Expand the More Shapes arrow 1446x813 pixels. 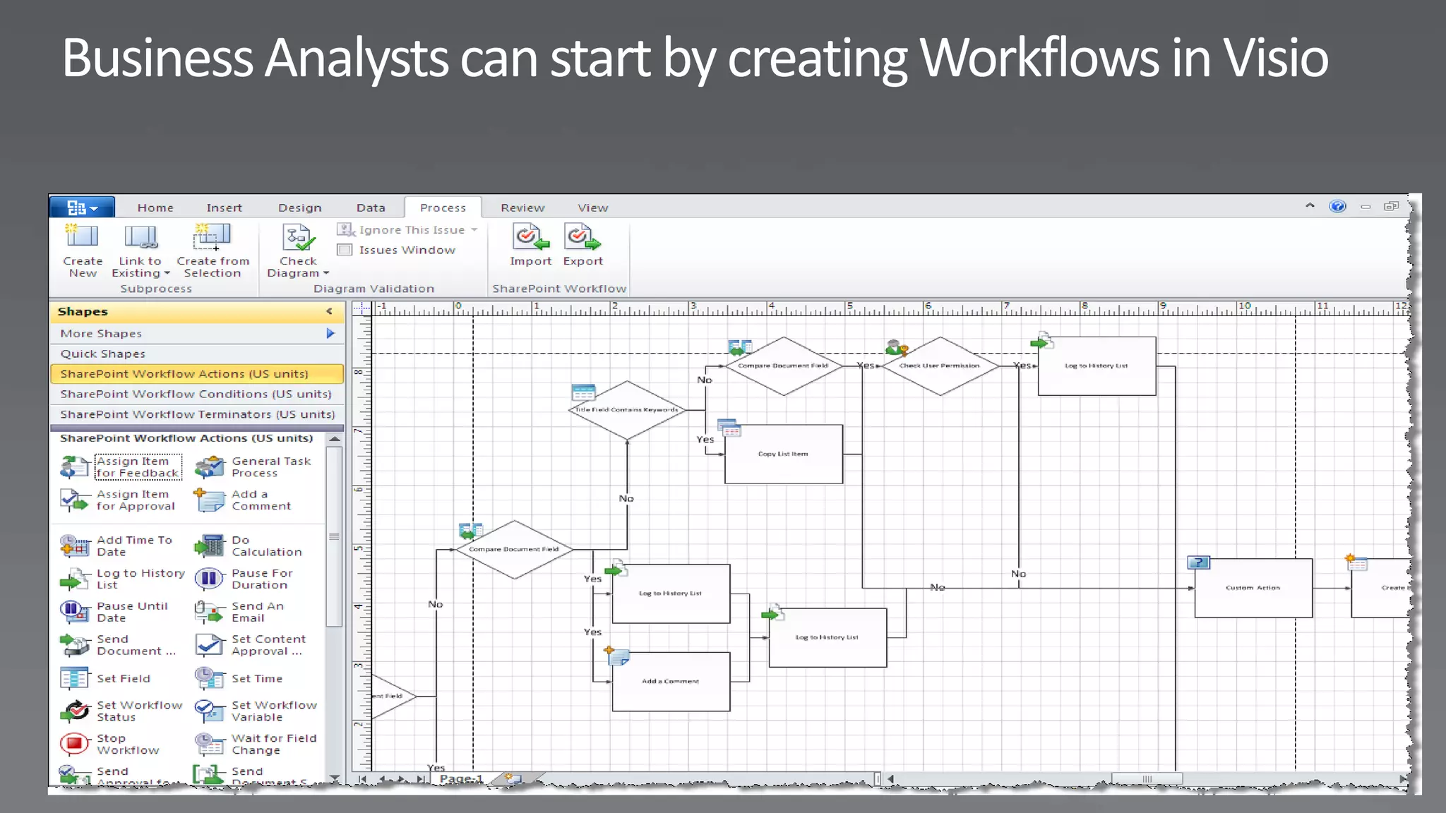[x=330, y=333]
